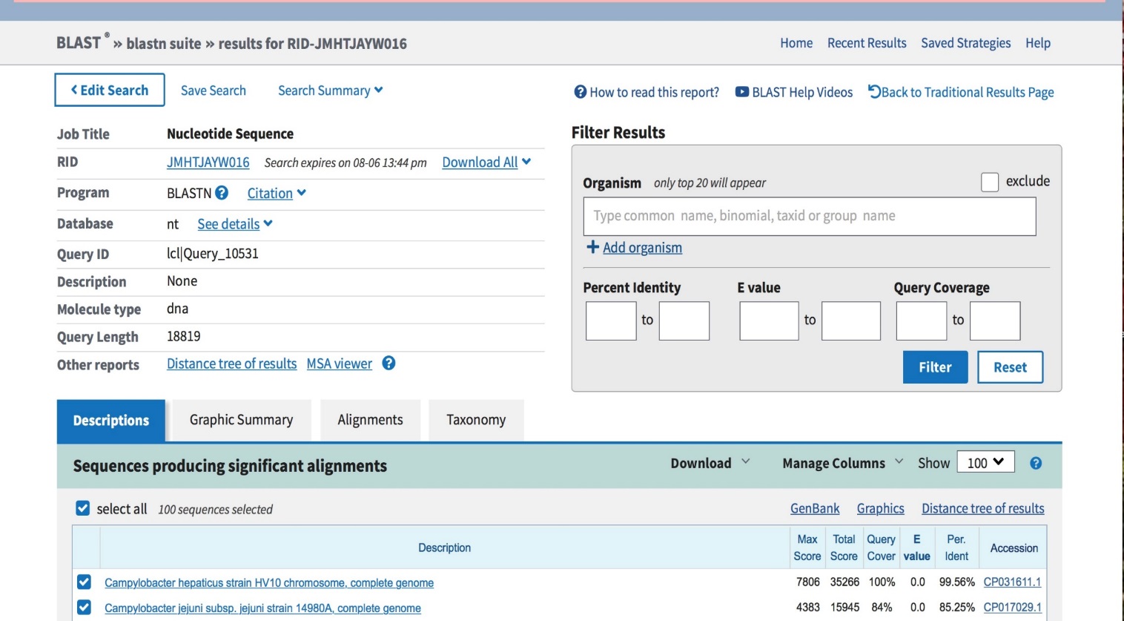Open accession link CP031611.1
Viewport: 1124px width, 621px height.
tap(1012, 582)
